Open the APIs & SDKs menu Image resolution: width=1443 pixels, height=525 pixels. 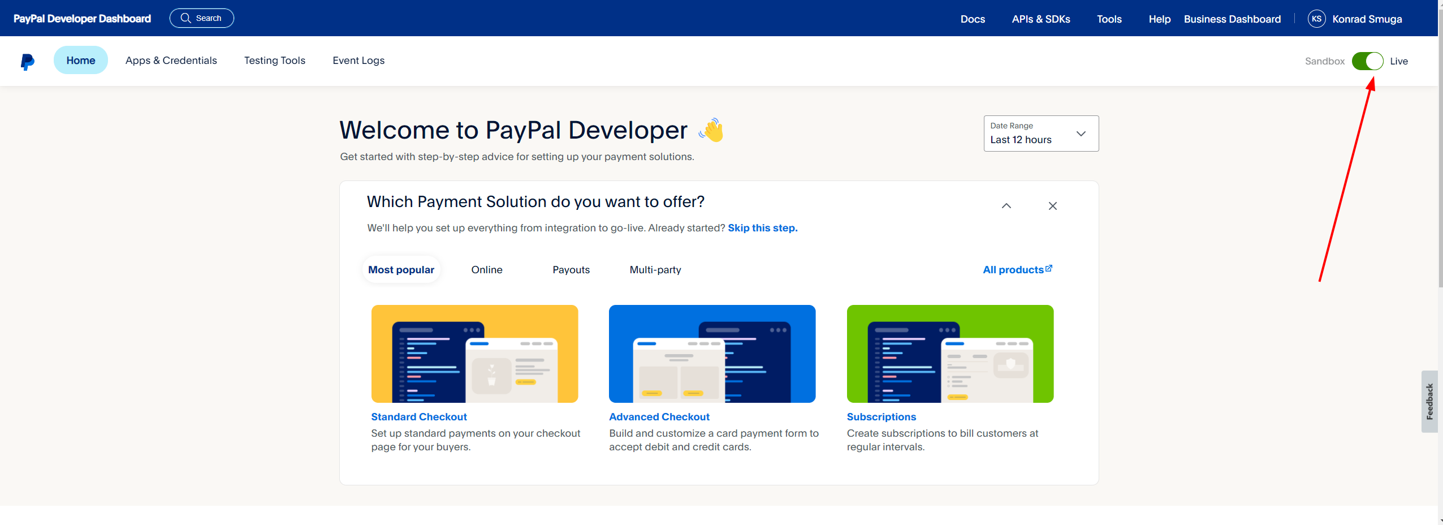click(x=1040, y=19)
